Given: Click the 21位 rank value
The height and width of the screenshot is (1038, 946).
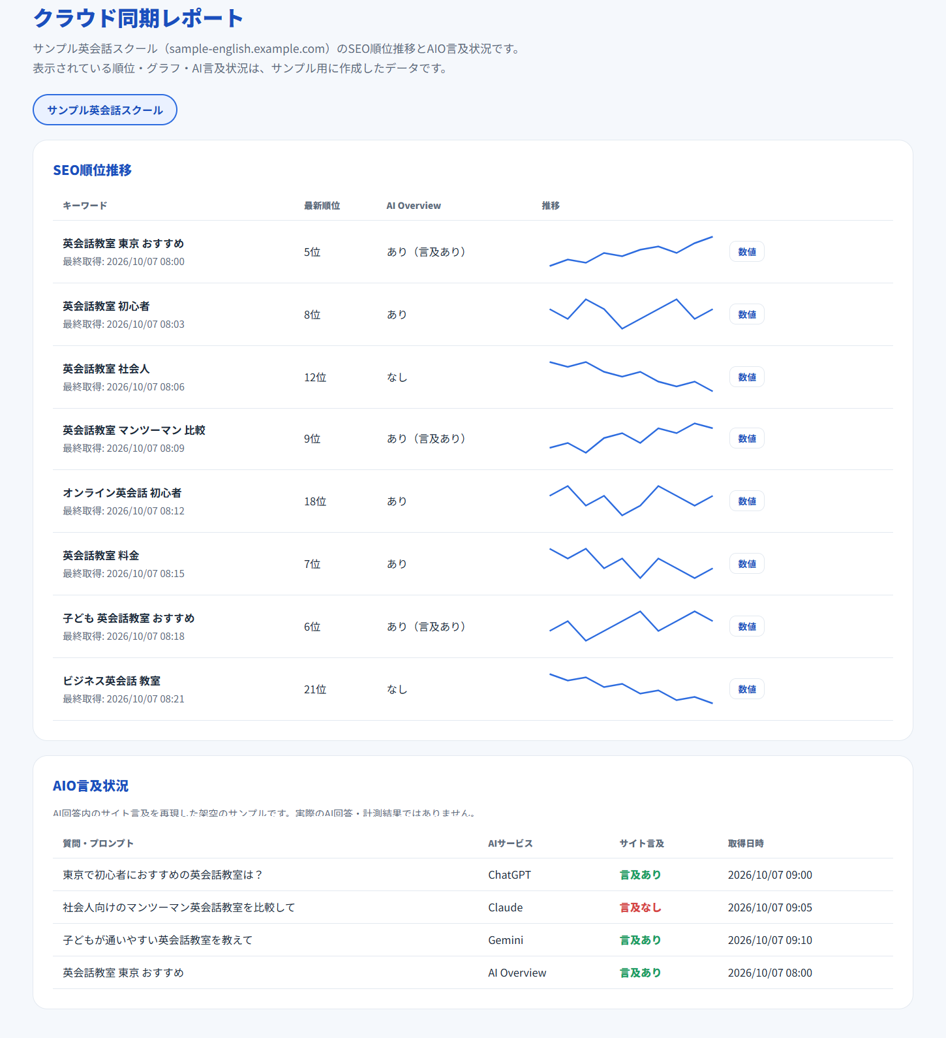Looking at the screenshot, I should tap(315, 689).
